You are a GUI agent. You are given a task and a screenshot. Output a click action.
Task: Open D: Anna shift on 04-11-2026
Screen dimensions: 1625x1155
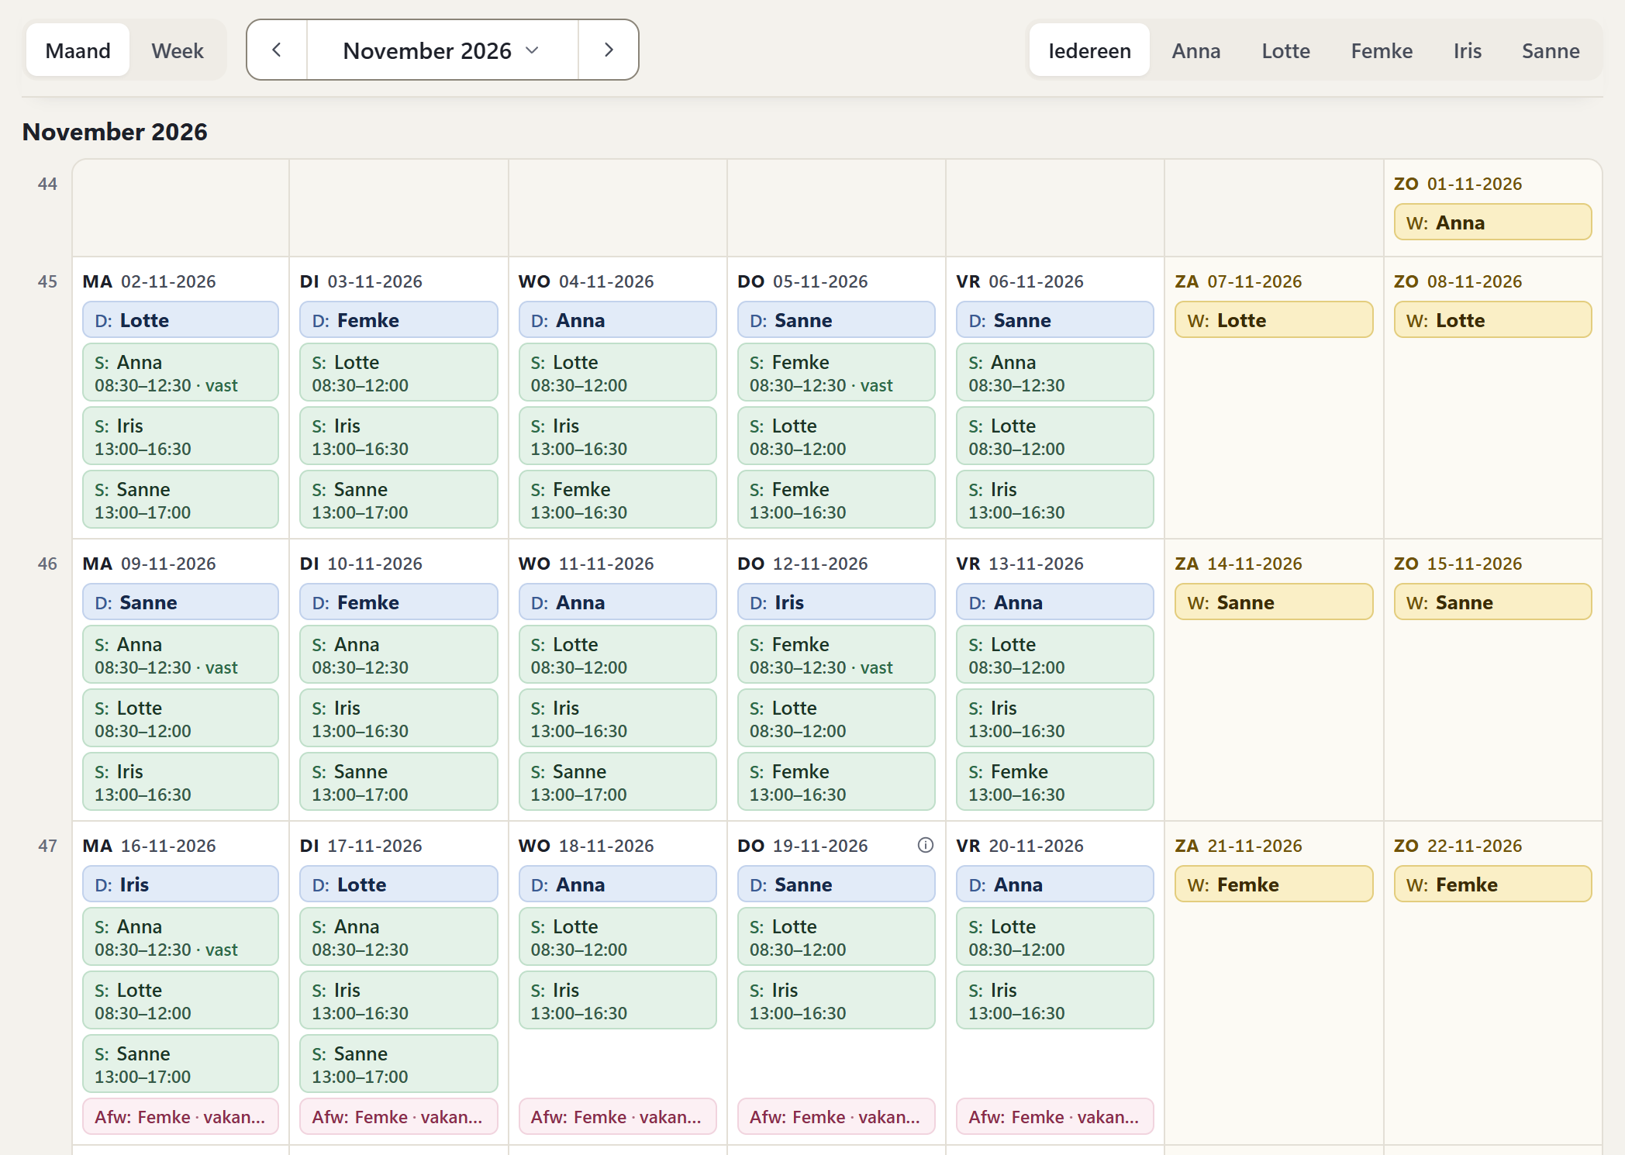pos(617,320)
